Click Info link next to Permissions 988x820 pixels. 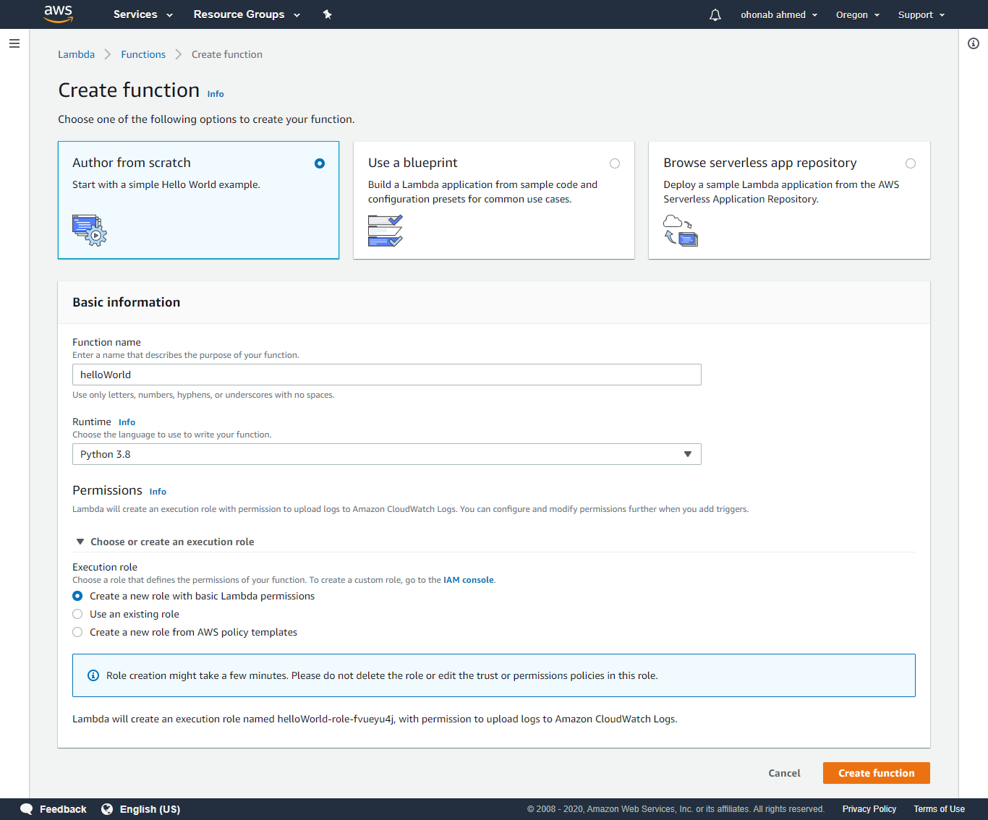click(158, 492)
